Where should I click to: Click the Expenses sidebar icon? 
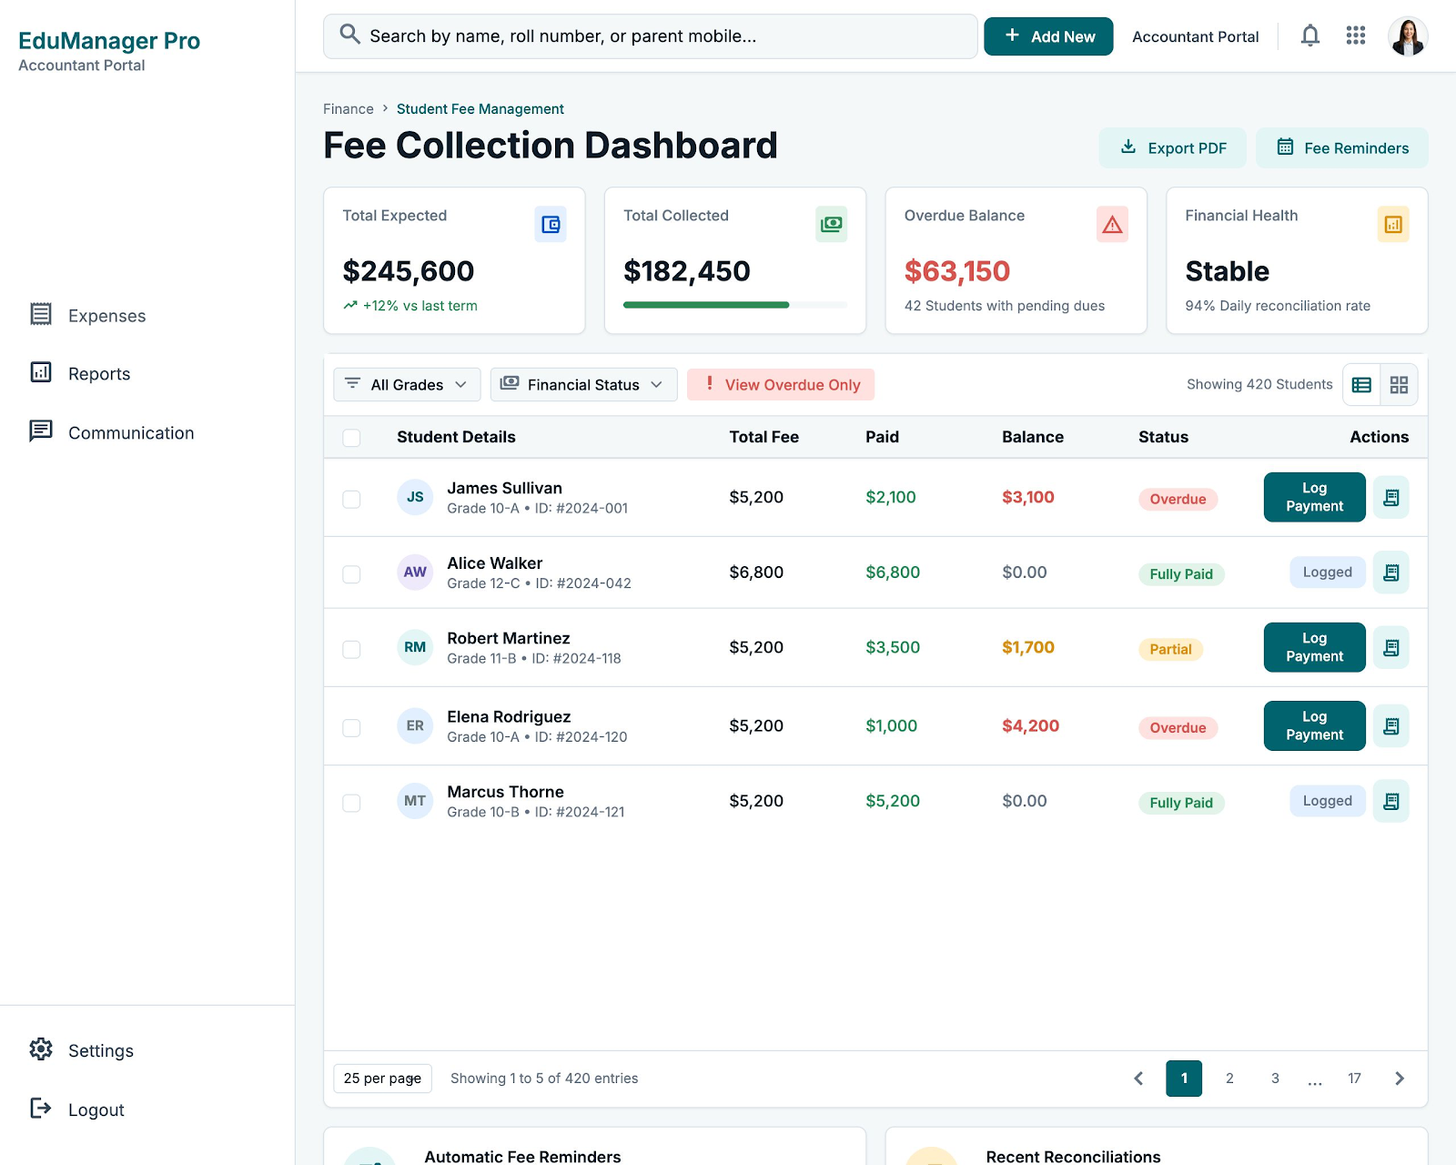[41, 314]
